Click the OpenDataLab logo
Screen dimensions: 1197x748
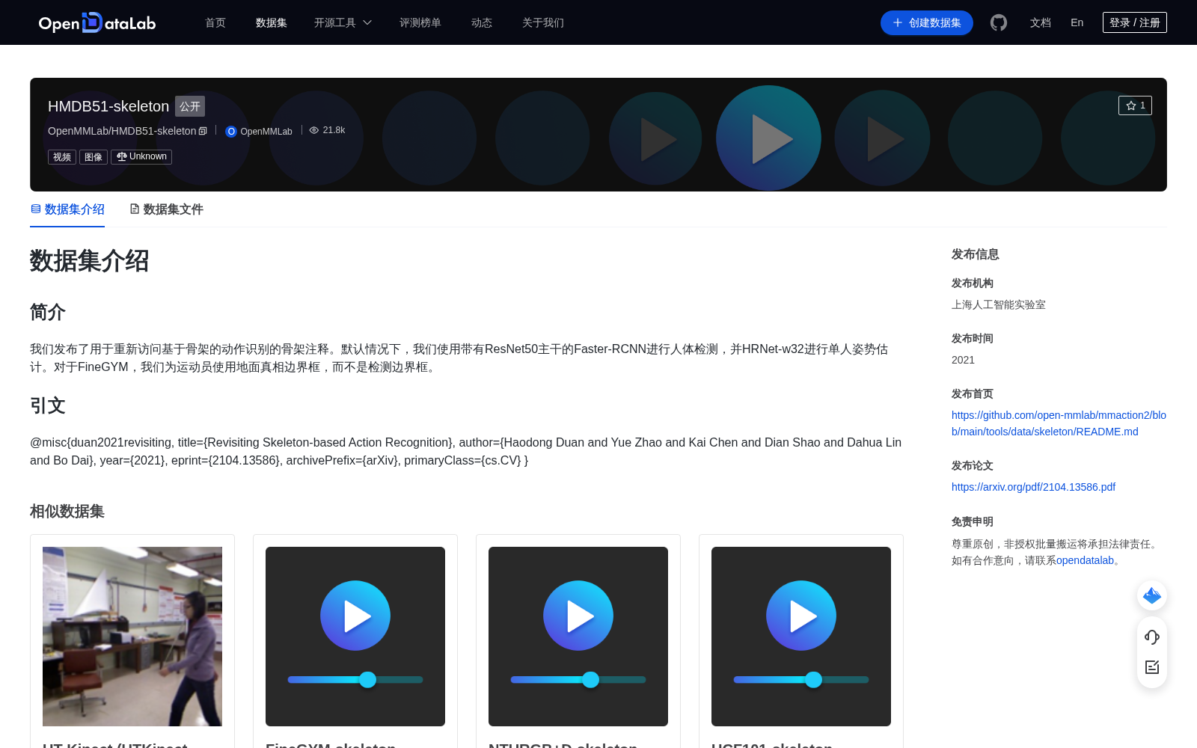pyautogui.click(x=97, y=22)
